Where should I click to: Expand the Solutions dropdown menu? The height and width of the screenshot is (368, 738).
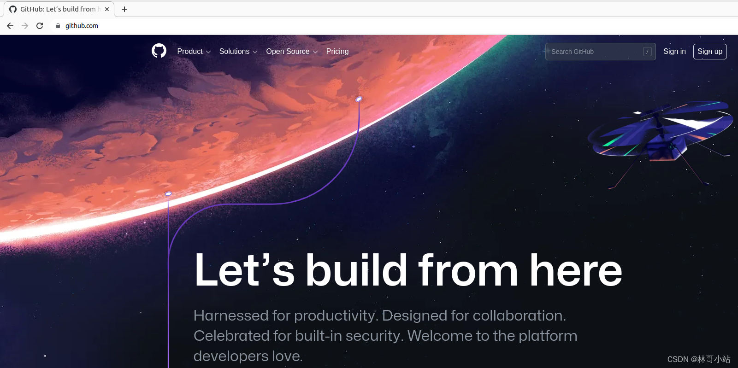(238, 52)
